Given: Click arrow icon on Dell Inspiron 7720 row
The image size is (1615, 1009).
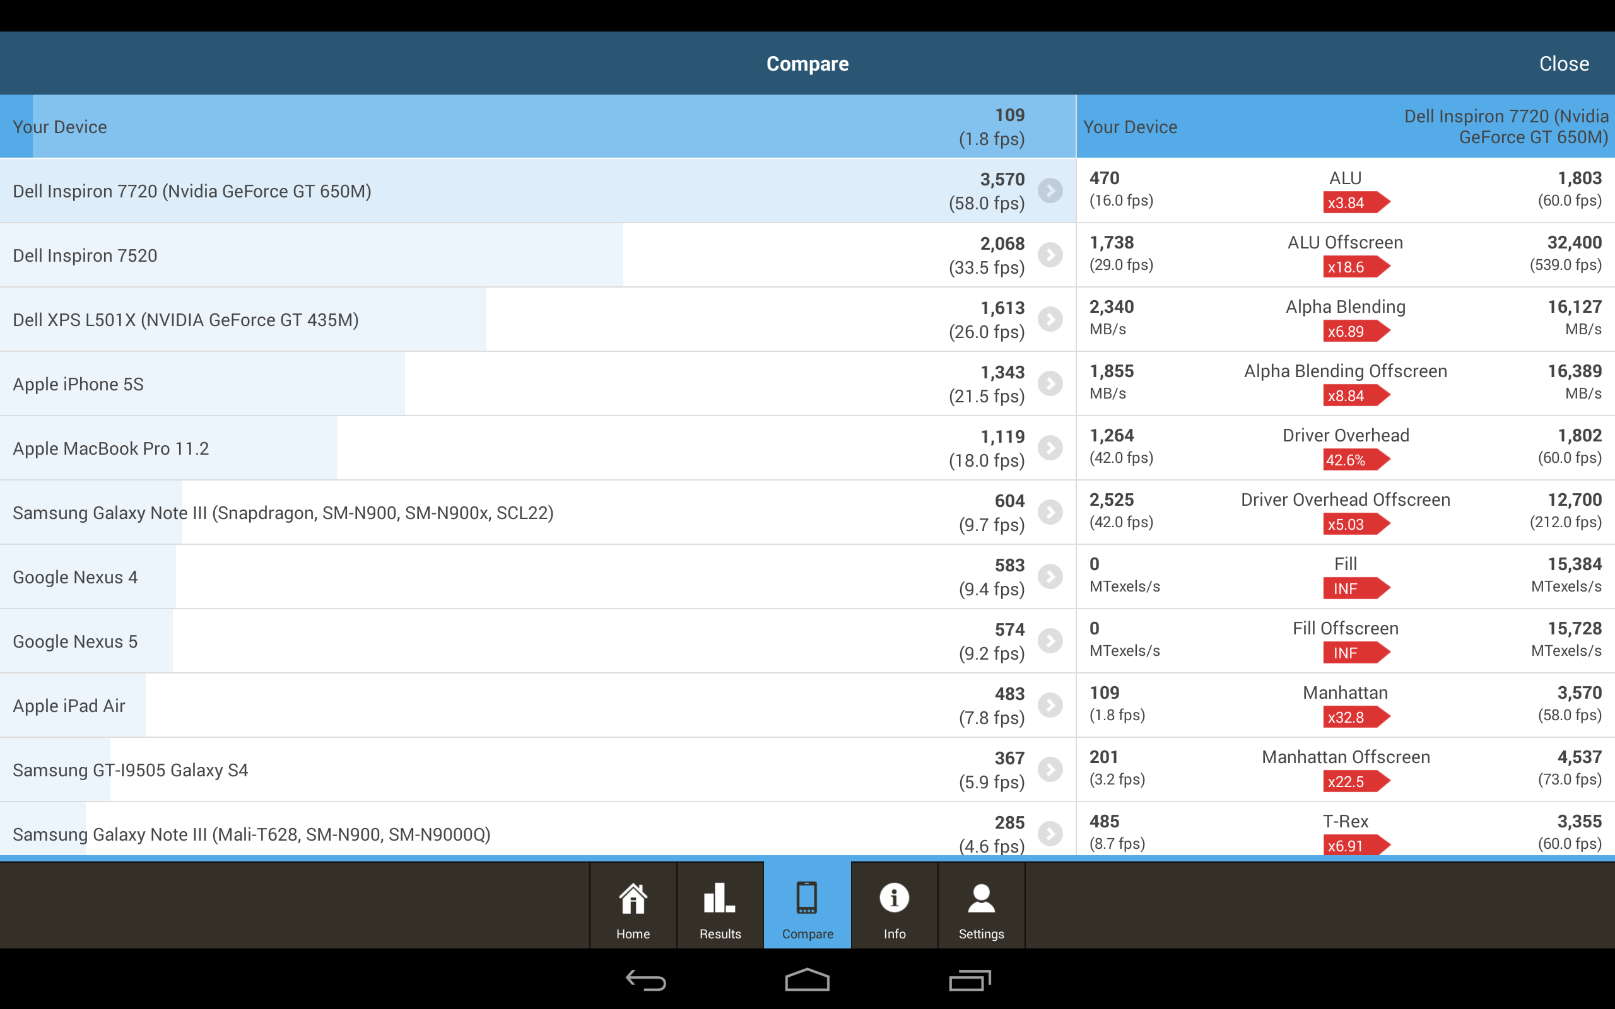Looking at the screenshot, I should pos(1050,190).
